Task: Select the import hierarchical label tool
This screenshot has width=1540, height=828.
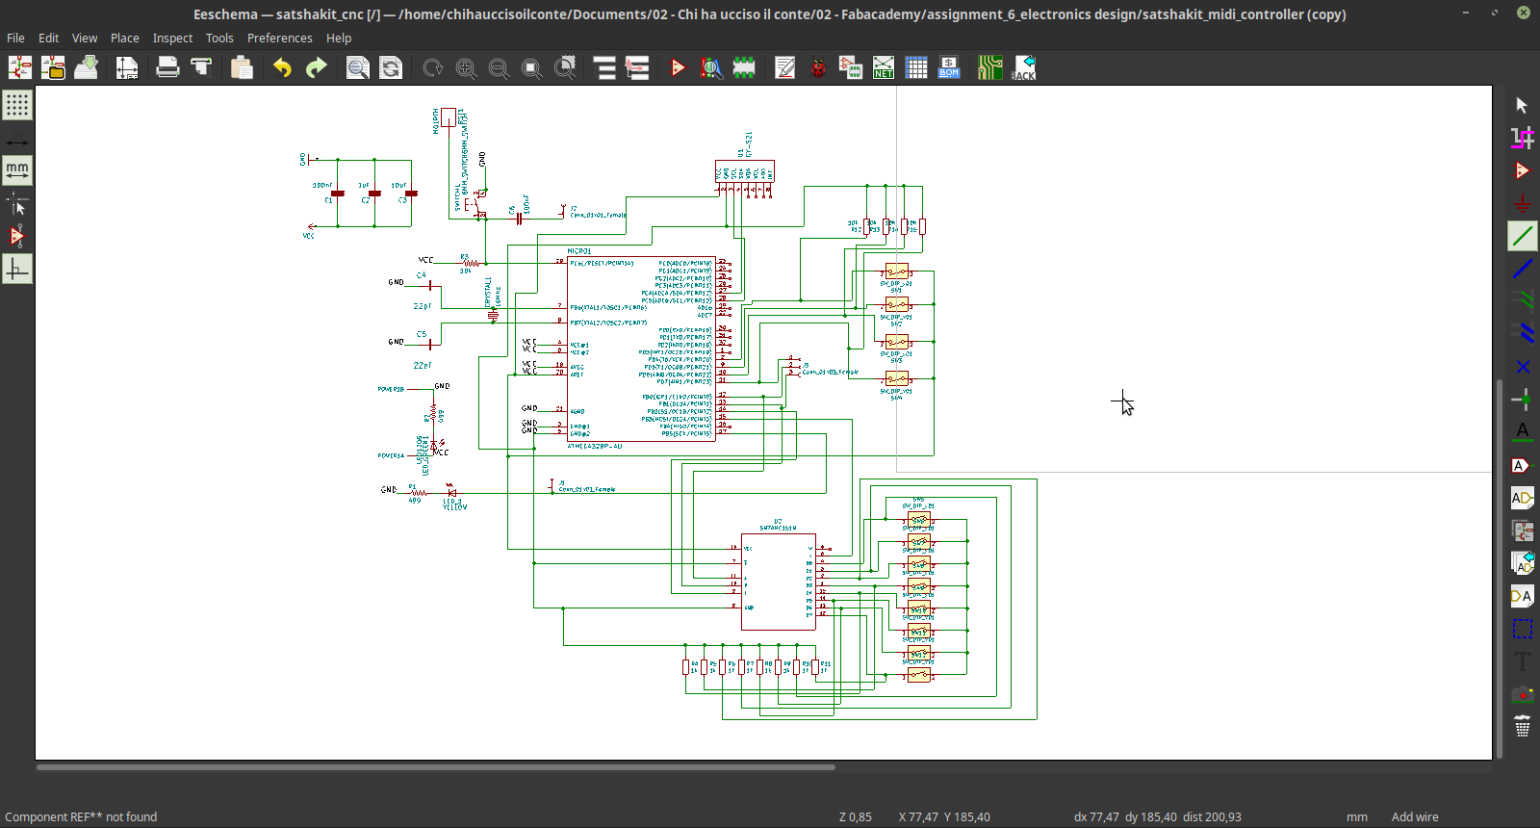Action: coord(1522,563)
